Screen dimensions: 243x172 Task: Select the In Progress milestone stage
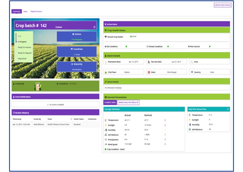pyautogui.click(x=22, y=42)
